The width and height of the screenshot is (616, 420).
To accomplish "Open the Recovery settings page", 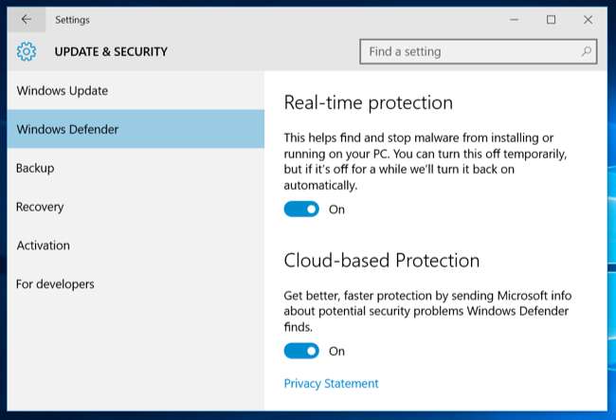I will coord(40,207).
